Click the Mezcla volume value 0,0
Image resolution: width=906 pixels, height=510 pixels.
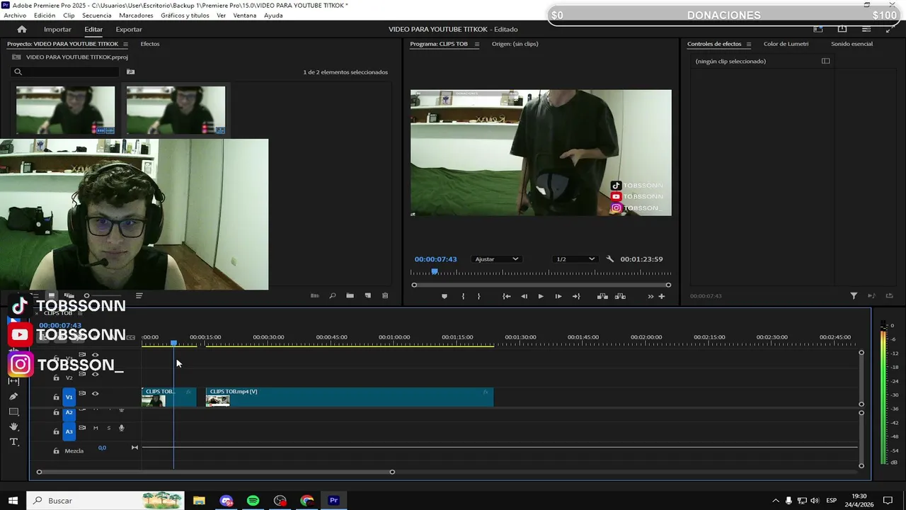(102, 448)
